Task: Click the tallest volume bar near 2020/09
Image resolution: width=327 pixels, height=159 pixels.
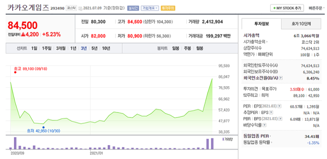Action: point(15,143)
